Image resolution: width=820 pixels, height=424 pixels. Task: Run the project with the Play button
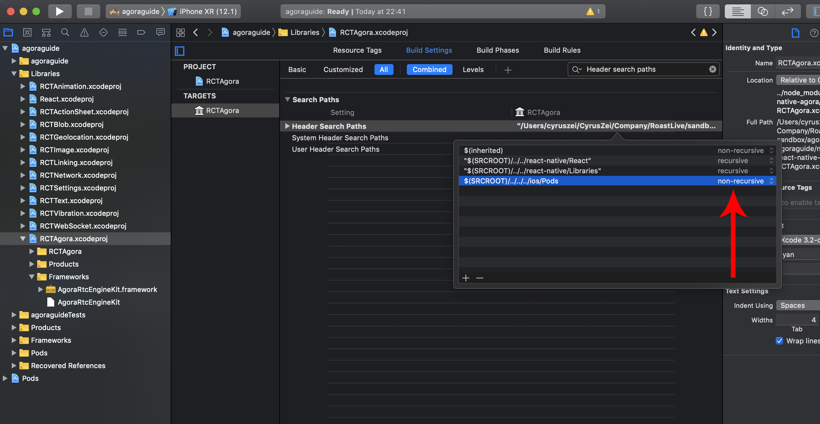pyautogui.click(x=60, y=11)
